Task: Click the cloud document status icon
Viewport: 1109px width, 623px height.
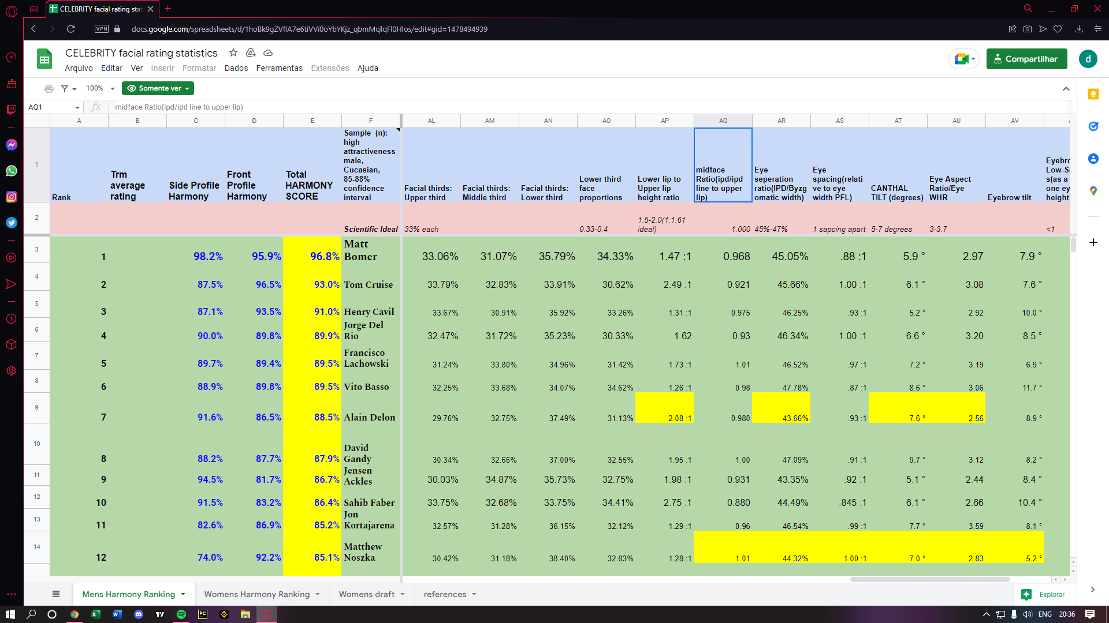Action: click(x=268, y=52)
